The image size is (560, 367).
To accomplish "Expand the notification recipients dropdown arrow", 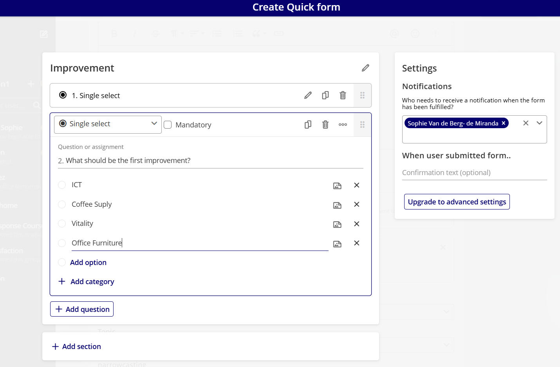I will 539,123.
